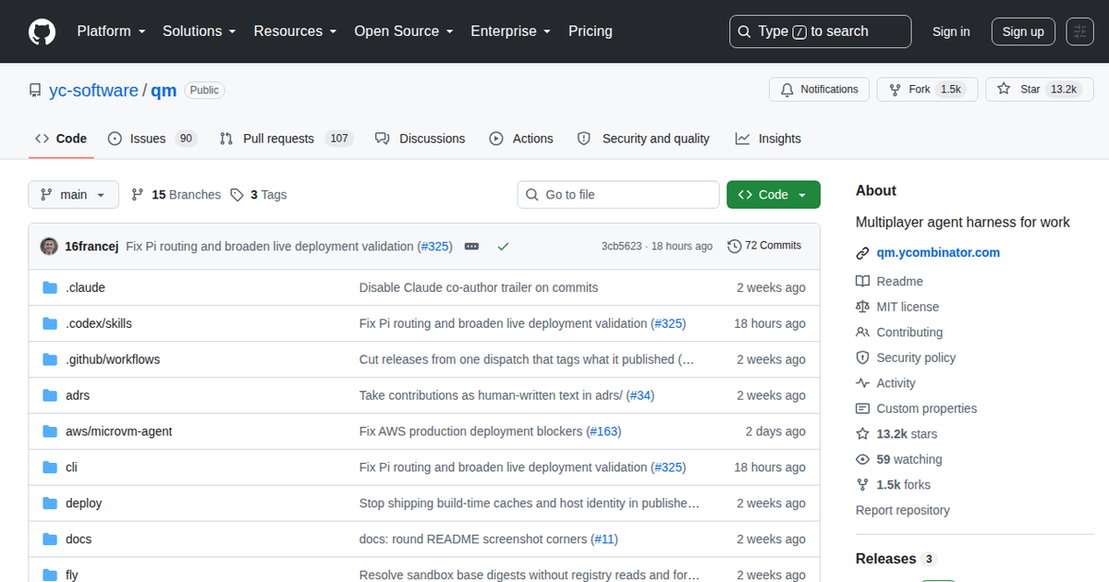Open 'Disable Claude co-author trailer on commits' message
Viewport: 1109px width, 582px height.
(x=479, y=287)
